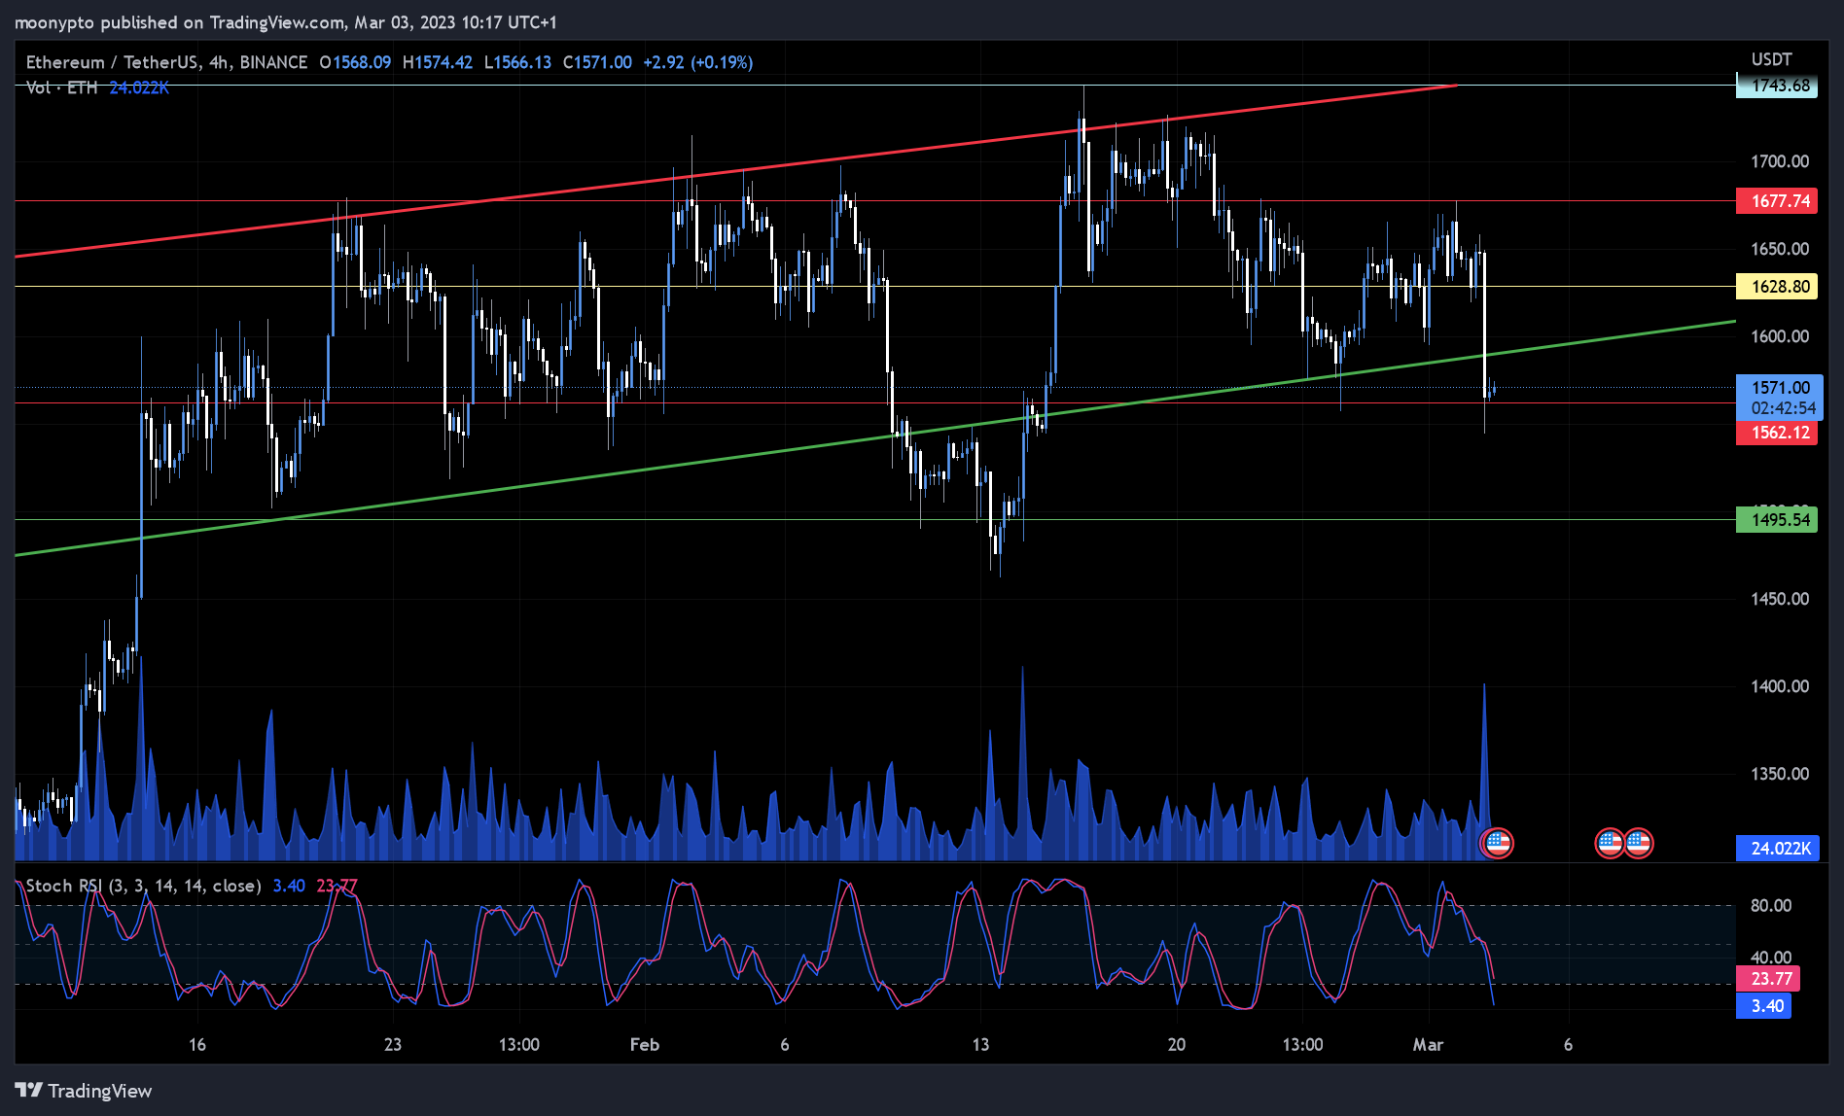This screenshot has width=1844, height=1116.
Task: Click the right flag of the paired US event icons
Action: [1639, 843]
